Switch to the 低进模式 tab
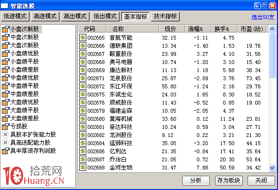 (15, 17)
